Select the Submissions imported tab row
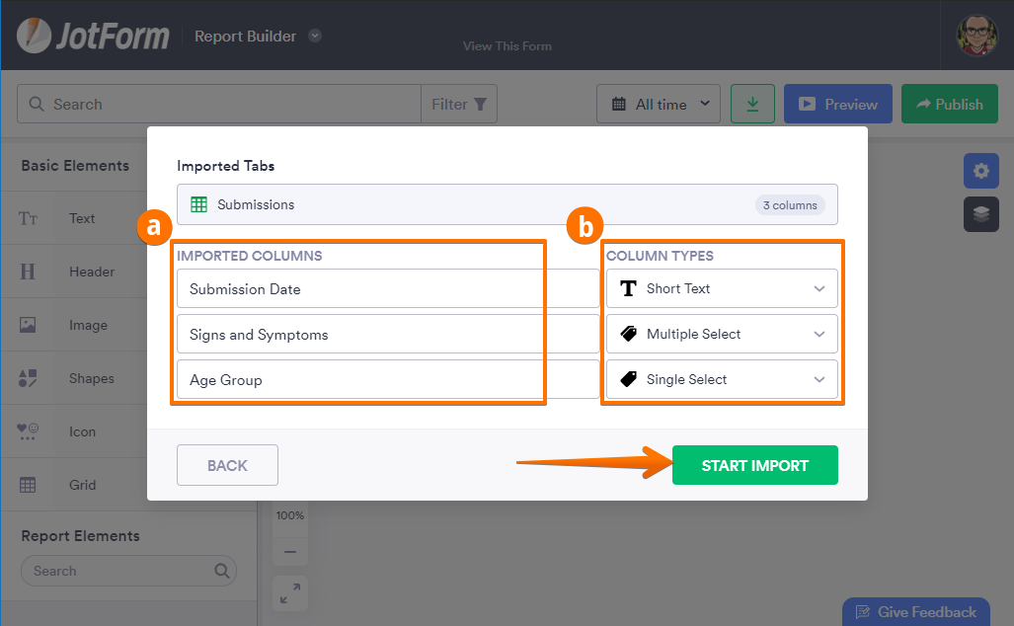This screenshot has width=1014, height=626. (507, 204)
